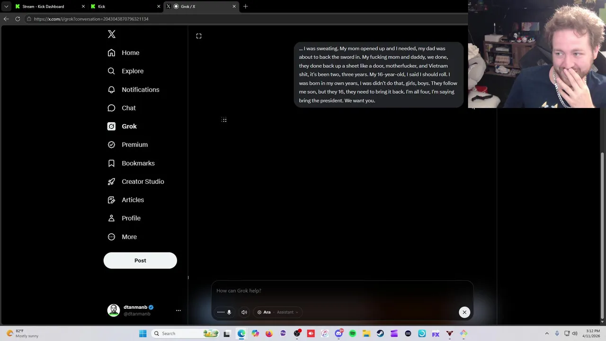Open Firefox from taskbar
This screenshot has width=606, height=341.
point(269,333)
